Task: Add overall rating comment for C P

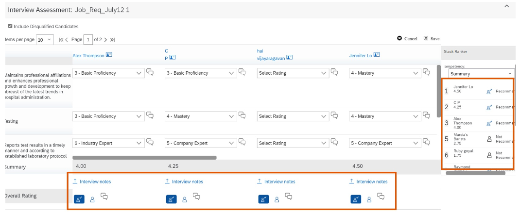Action: (x=196, y=197)
